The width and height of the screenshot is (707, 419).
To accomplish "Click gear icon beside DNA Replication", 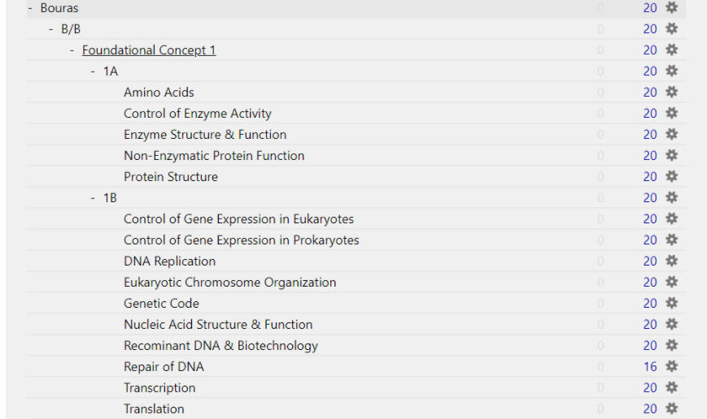I will click(671, 261).
